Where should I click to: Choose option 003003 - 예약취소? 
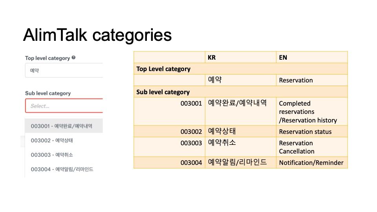pyautogui.click(x=64, y=155)
